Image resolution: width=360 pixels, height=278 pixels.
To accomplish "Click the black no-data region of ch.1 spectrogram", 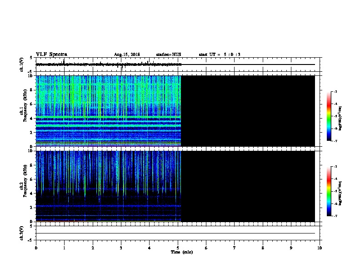I will [248, 111].
